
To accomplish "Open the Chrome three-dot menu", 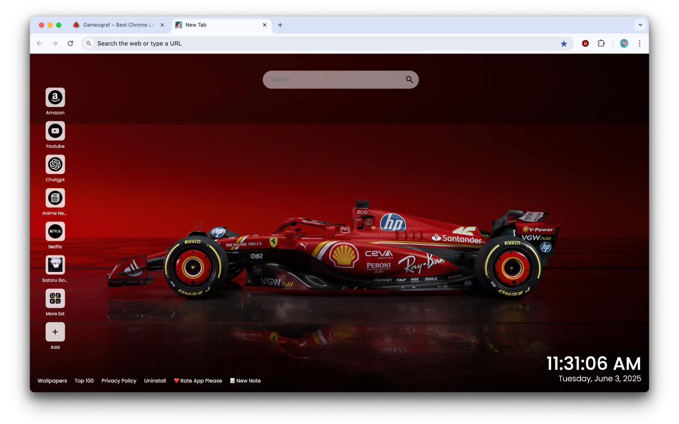I will coord(640,43).
